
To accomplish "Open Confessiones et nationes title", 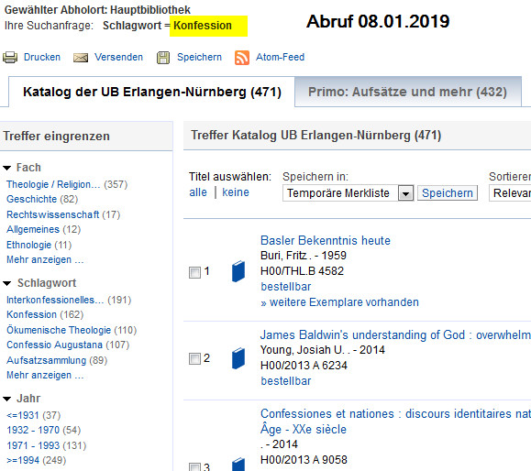I will (x=395, y=422).
